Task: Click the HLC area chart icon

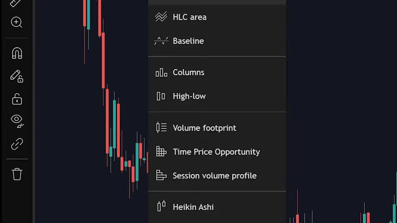Action: click(x=161, y=17)
